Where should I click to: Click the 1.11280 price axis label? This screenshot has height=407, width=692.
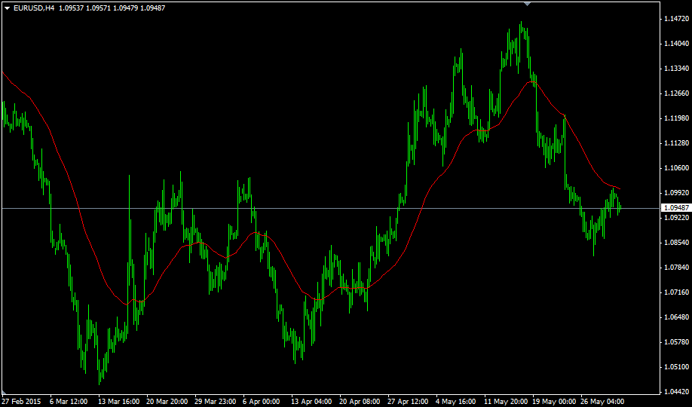(x=677, y=143)
